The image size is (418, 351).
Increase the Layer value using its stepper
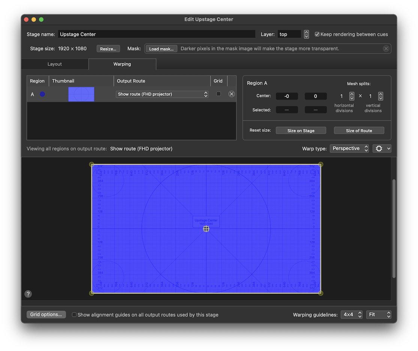click(306, 32)
